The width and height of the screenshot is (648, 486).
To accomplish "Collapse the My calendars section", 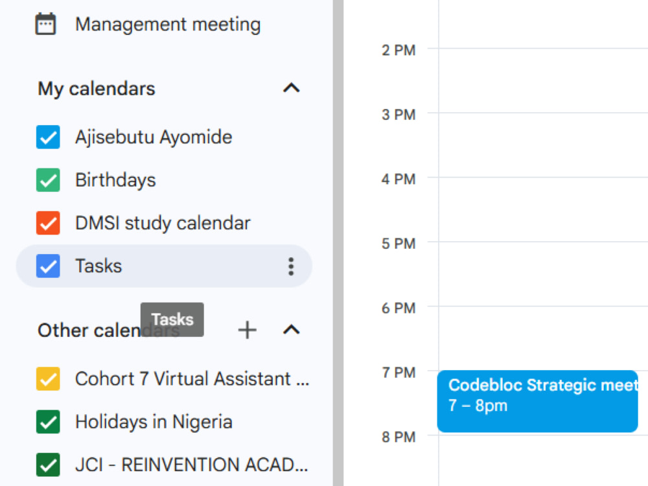I will click(x=292, y=87).
